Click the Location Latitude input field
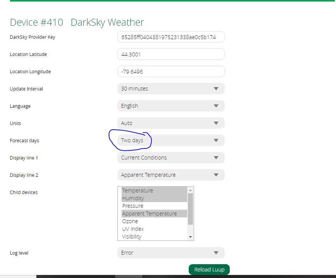 171,54
